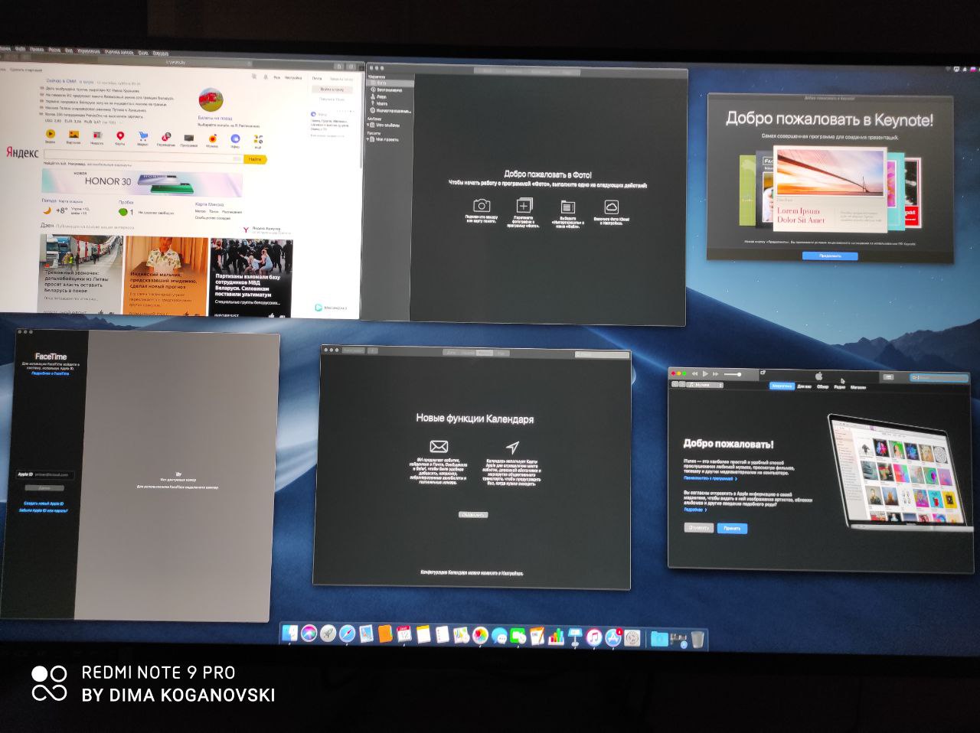Select the highlighted Library tab in iTunes
980x733 pixels.
(782, 386)
